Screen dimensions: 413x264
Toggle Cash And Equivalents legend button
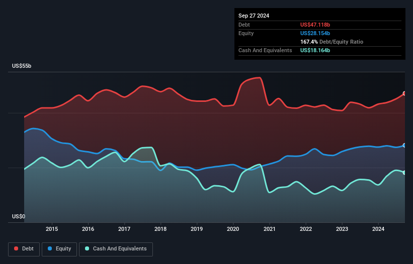pos(116,249)
